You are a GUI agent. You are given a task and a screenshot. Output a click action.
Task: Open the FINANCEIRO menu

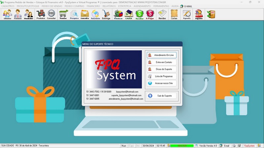[x=93, y=6]
